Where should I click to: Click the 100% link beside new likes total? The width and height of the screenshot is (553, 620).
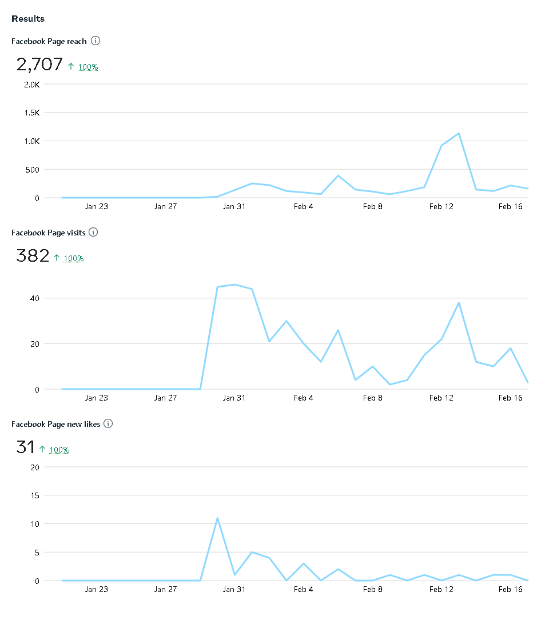pyautogui.click(x=59, y=450)
